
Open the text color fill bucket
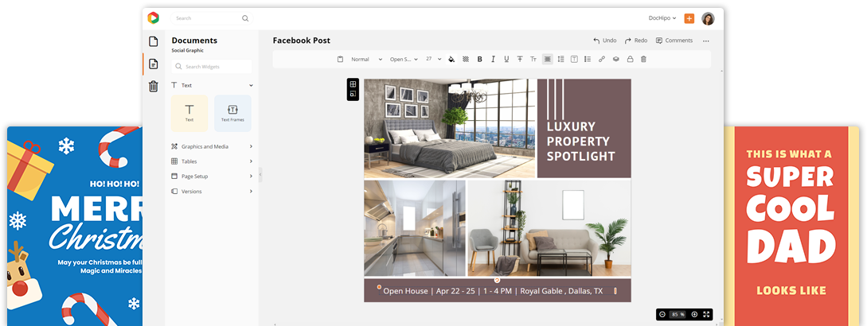point(451,59)
